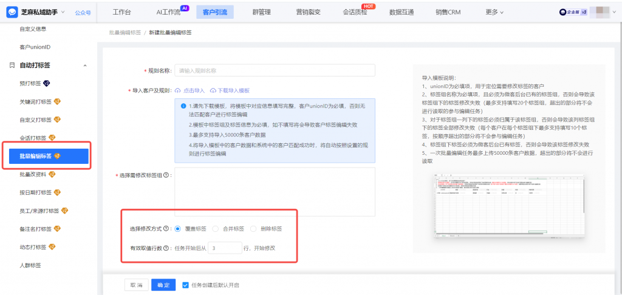This screenshot has height=295, width=622.
Task: Open 人群标签 in the sidebar
Action: coord(30,265)
